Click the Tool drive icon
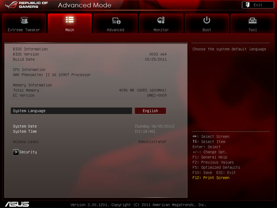 pyautogui.click(x=252, y=21)
